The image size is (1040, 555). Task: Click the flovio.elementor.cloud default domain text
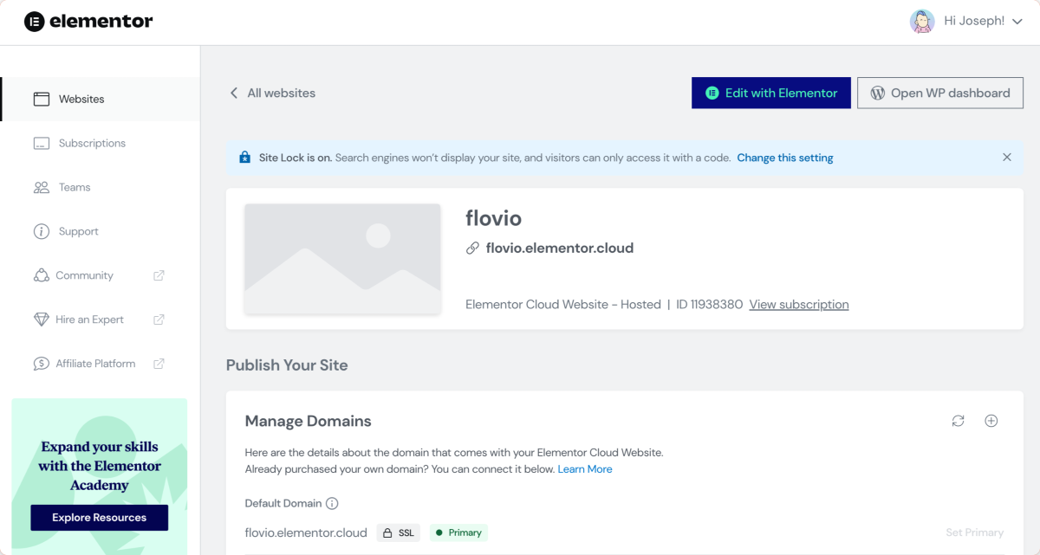click(x=306, y=532)
